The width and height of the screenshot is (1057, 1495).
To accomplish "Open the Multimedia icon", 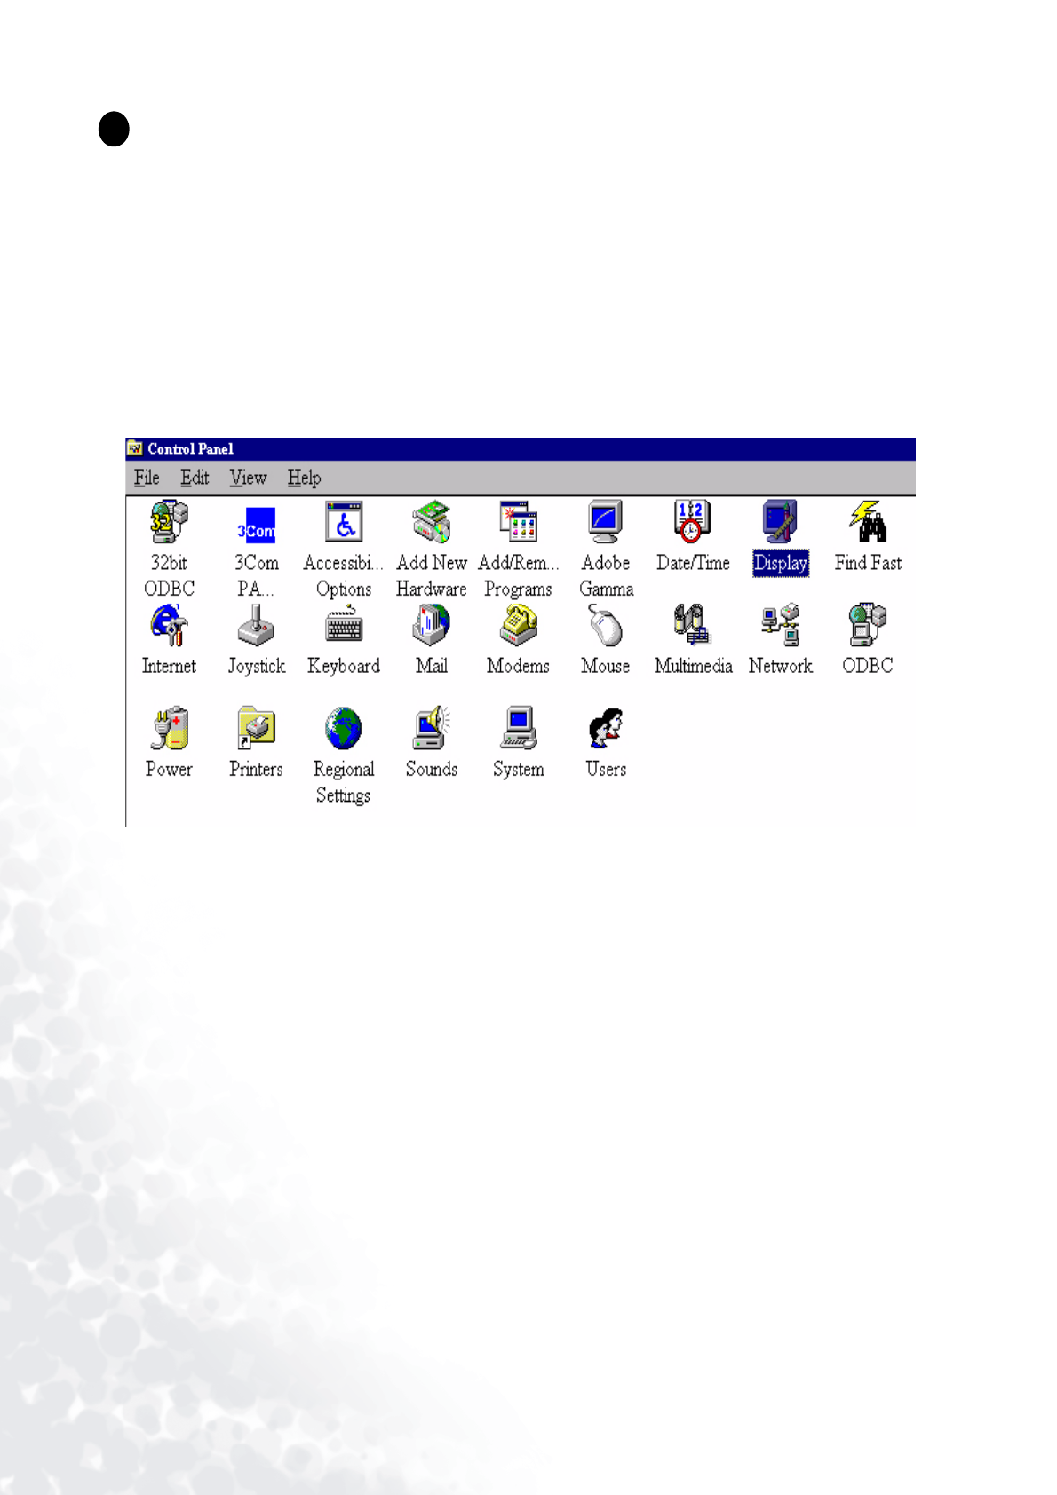I will click(x=693, y=625).
